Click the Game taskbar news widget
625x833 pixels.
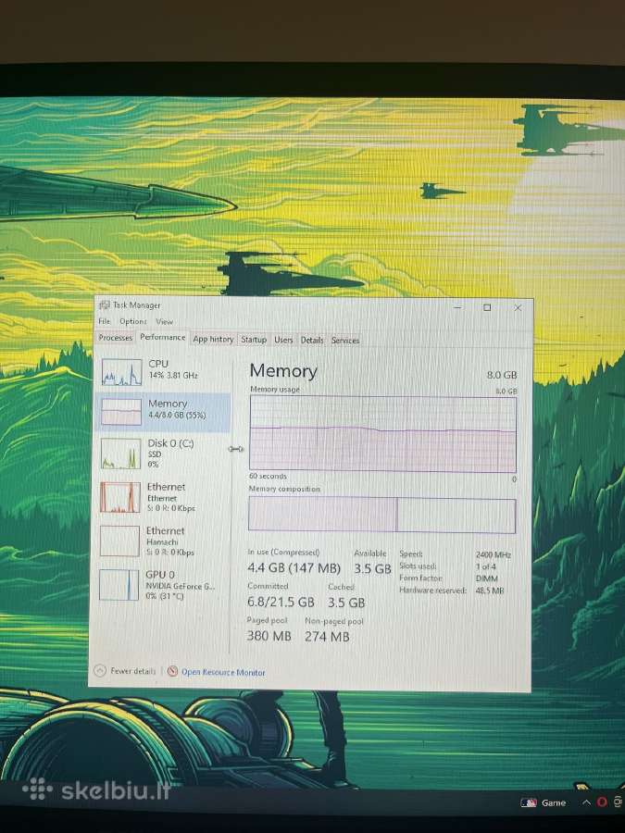pos(544,802)
